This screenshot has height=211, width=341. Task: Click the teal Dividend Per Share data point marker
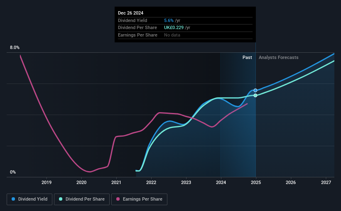[x=255, y=95]
